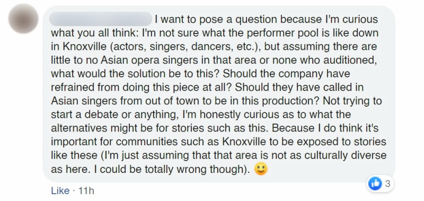Click the blue thumbs-up reaction icon
This screenshot has width=424, height=201.
pyautogui.click(x=375, y=183)
